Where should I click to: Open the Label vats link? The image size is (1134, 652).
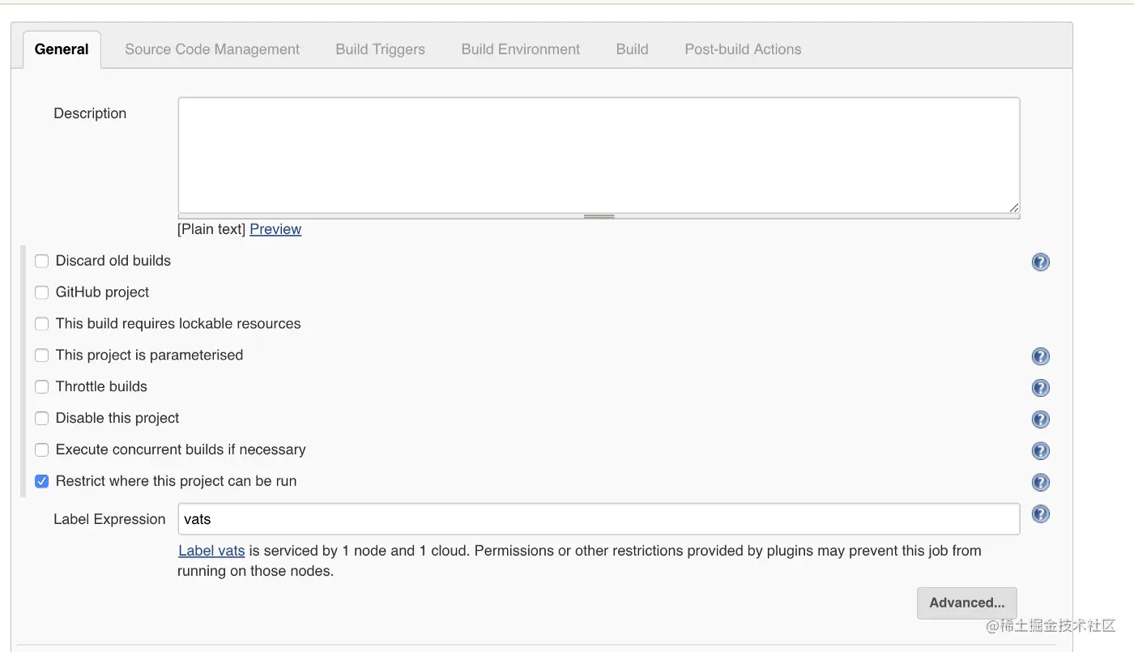tap(211, 551)
